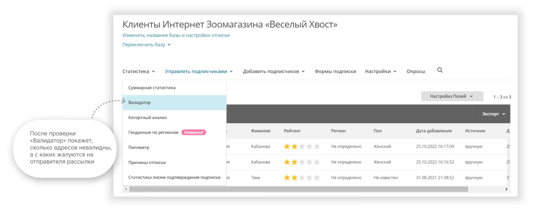Click the surname Твик

[x=256, y=178]
